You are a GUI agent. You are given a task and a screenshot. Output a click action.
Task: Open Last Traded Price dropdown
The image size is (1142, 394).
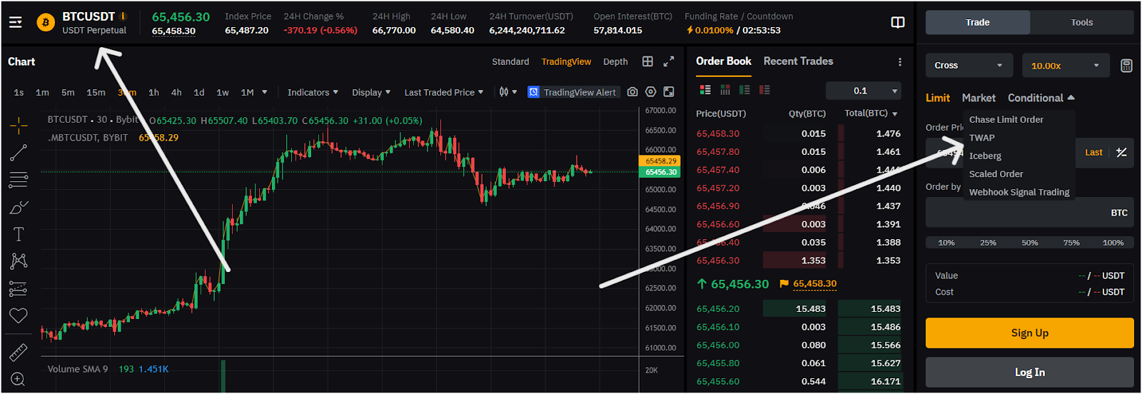pos(443,92)
